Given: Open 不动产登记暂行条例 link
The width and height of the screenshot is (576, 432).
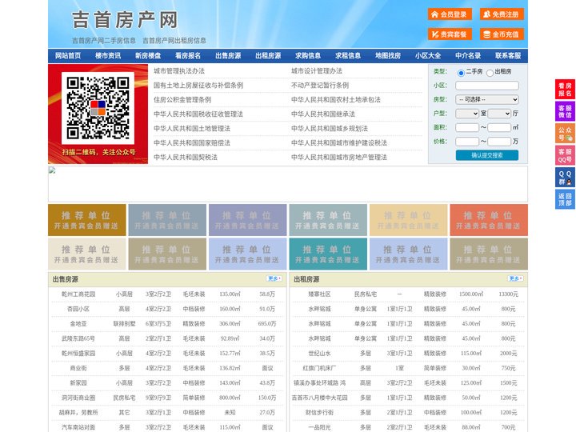Looking at the screenshot, I should click(320, 86).
